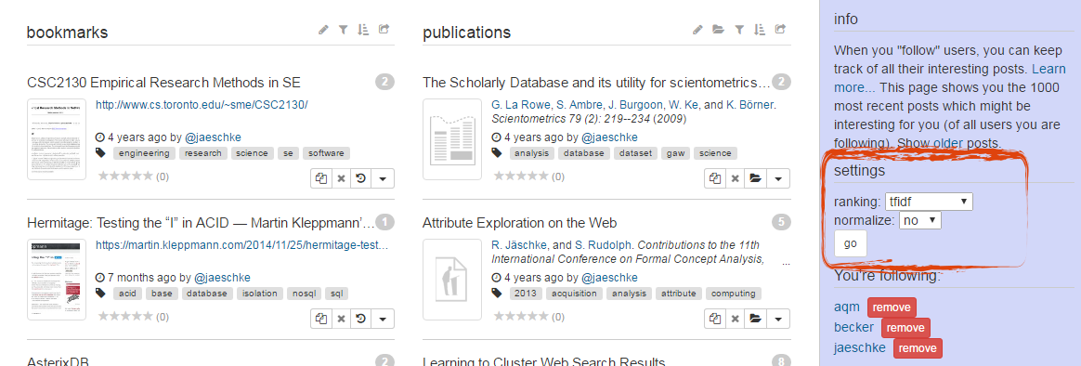Open the normalize dropdown set to no

coord(919,220)
